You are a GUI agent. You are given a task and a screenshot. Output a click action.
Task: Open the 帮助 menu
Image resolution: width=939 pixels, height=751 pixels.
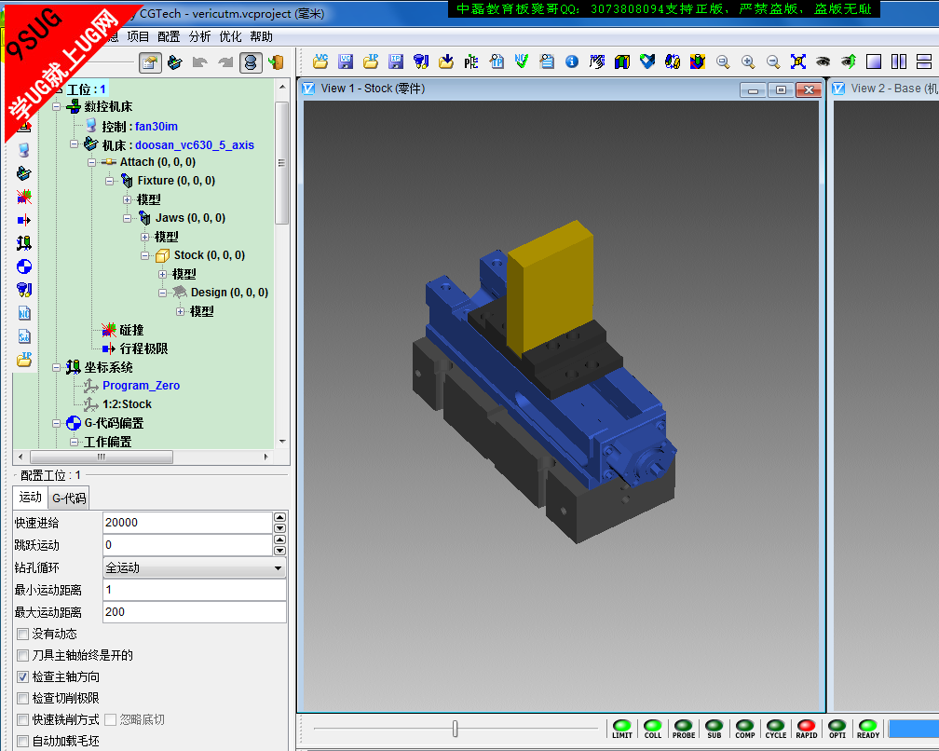click(261, 36)
